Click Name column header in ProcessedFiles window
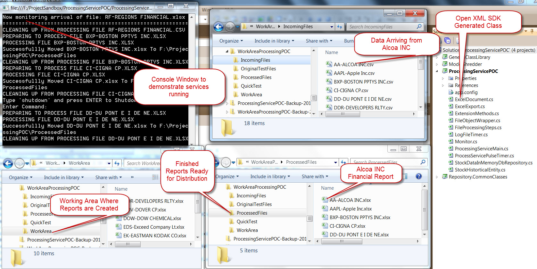This screenshot has width=537, height=269. coord(327,188)
